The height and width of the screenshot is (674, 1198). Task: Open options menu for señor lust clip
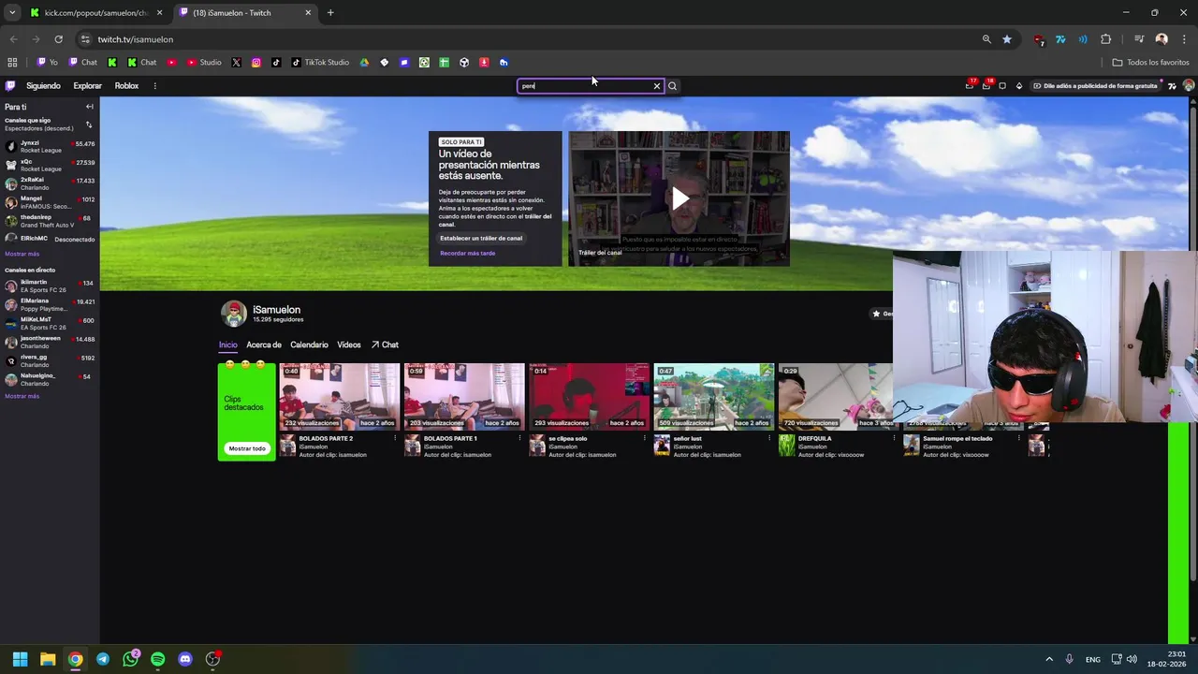769,438
